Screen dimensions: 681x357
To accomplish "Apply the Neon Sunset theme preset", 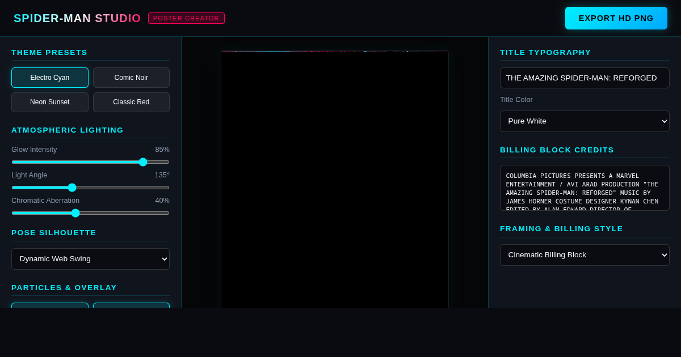I will 50,102.
